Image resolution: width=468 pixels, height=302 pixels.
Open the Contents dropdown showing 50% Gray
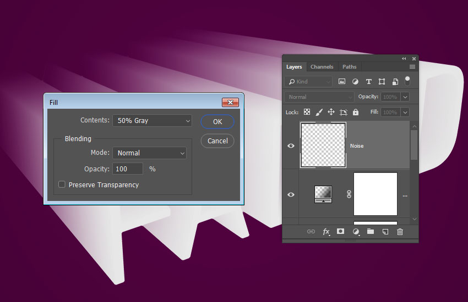pos(152,121)
